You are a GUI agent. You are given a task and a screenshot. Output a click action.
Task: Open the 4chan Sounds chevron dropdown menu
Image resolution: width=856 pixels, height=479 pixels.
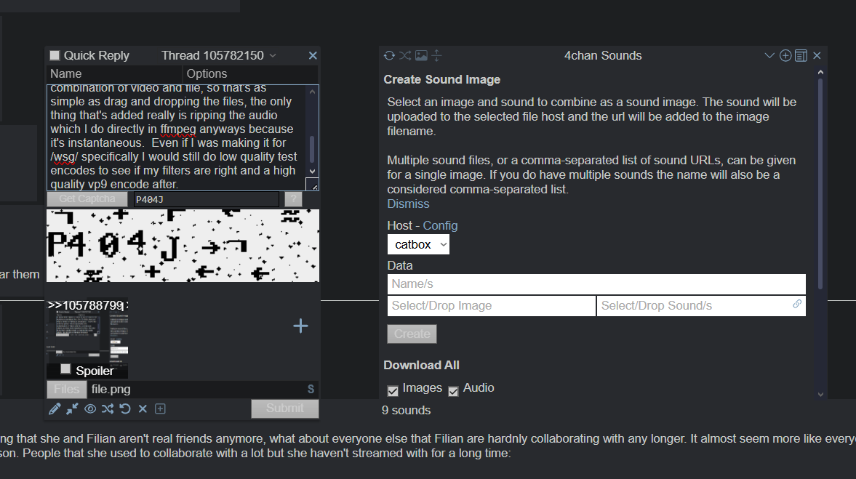click(x=769, y=56)
